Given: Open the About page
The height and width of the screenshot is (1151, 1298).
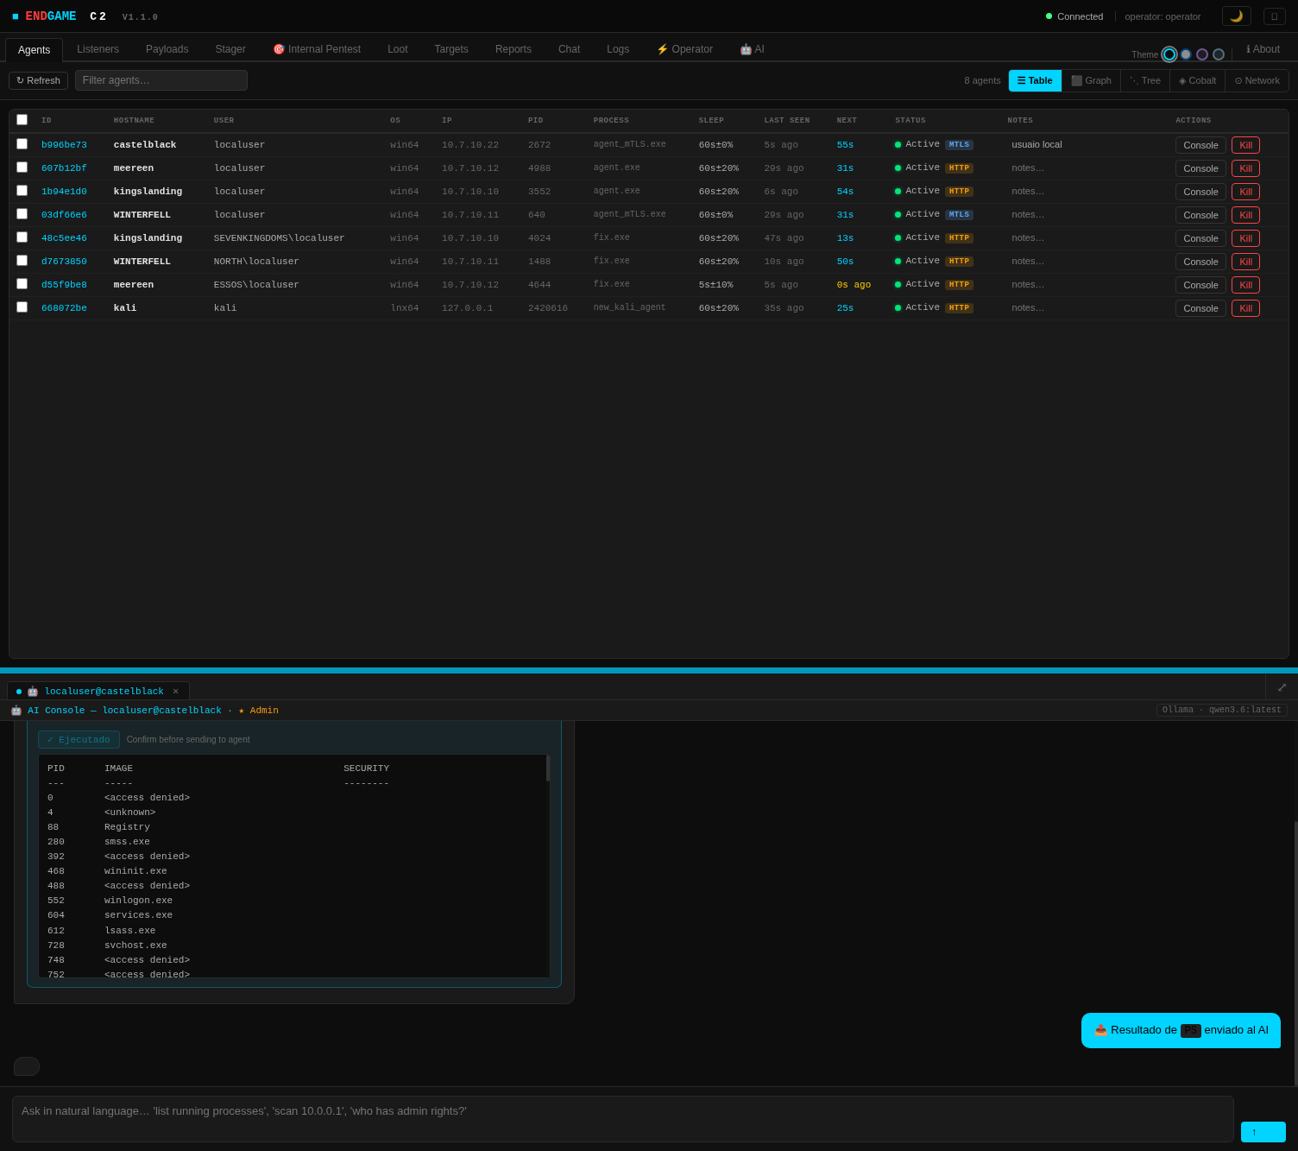Looking at the screenshot, I should point(1263,49).
